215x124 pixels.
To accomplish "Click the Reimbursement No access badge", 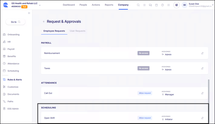I will pyautogui.click(x=143, y=53).
